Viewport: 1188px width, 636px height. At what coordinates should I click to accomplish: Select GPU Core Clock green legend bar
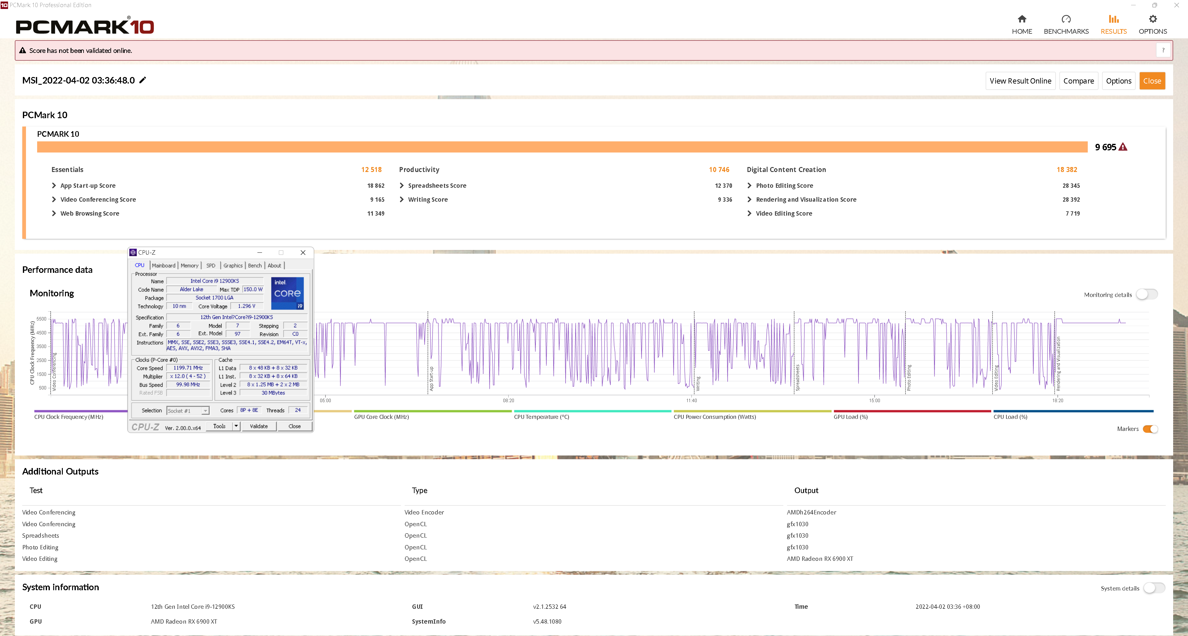point(433,411)
